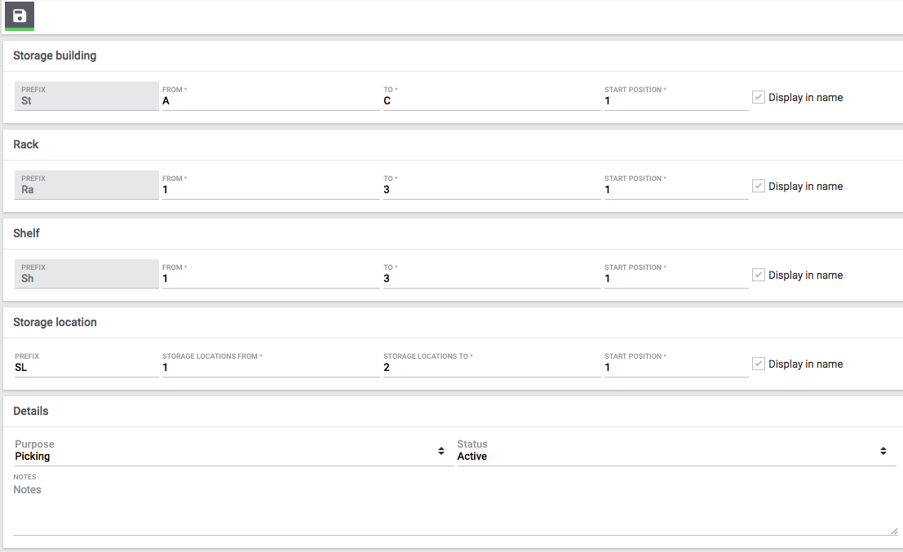Toggle Display in name for Storage building
Screen dimensions: 903x552
pyautogui.click(x=759, y=97)
